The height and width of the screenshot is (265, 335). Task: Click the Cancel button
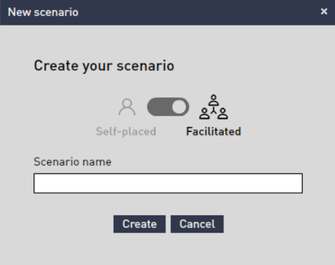pos(197,224)
